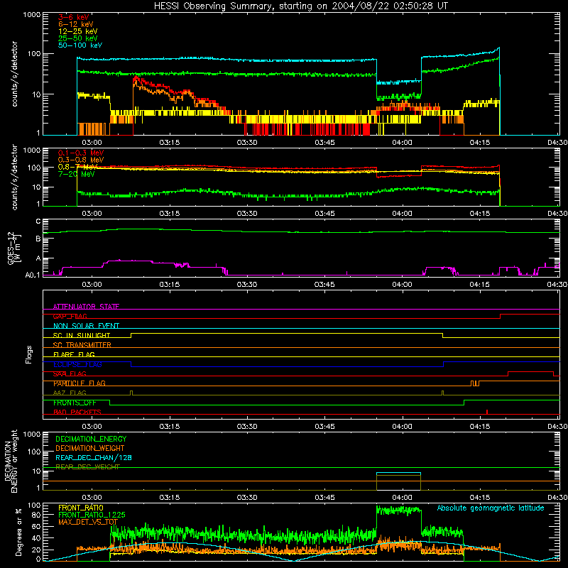
Task: Click the FRONT_RATIO legend label
Action: tap(81, 508)
